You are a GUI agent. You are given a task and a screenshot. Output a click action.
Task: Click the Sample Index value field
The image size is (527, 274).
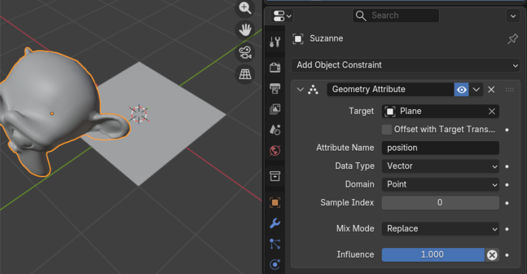coord(440,202)
